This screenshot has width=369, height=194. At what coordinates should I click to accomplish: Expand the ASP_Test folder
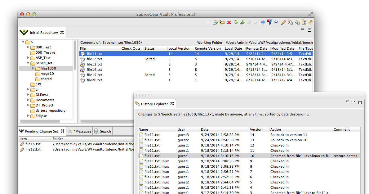click(x=28, y=58)
